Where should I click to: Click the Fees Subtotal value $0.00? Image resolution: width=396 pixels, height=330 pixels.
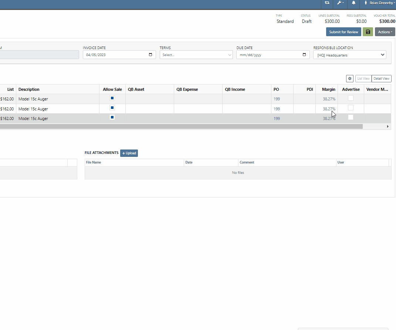[x=361, y=21]
